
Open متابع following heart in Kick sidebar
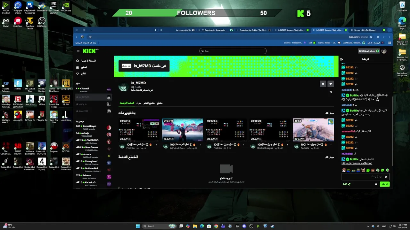[81, 73]
